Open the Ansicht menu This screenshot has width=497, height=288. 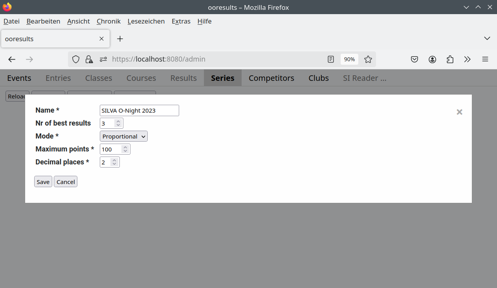click(79, 21)
